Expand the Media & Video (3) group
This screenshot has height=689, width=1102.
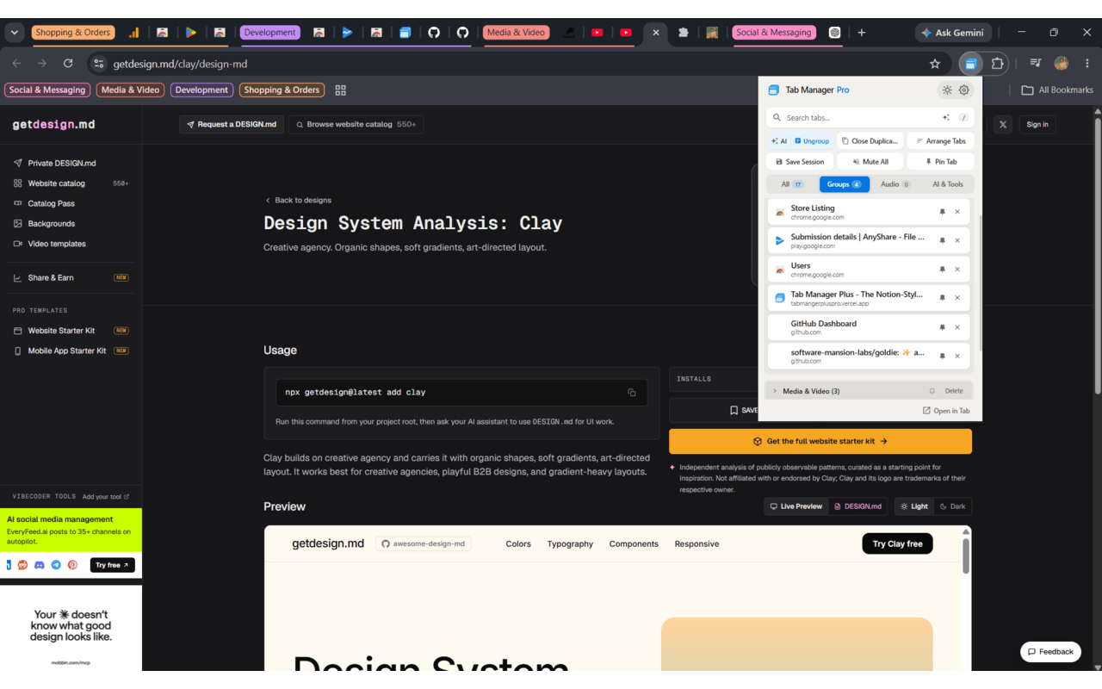click(x=775, y=391)
